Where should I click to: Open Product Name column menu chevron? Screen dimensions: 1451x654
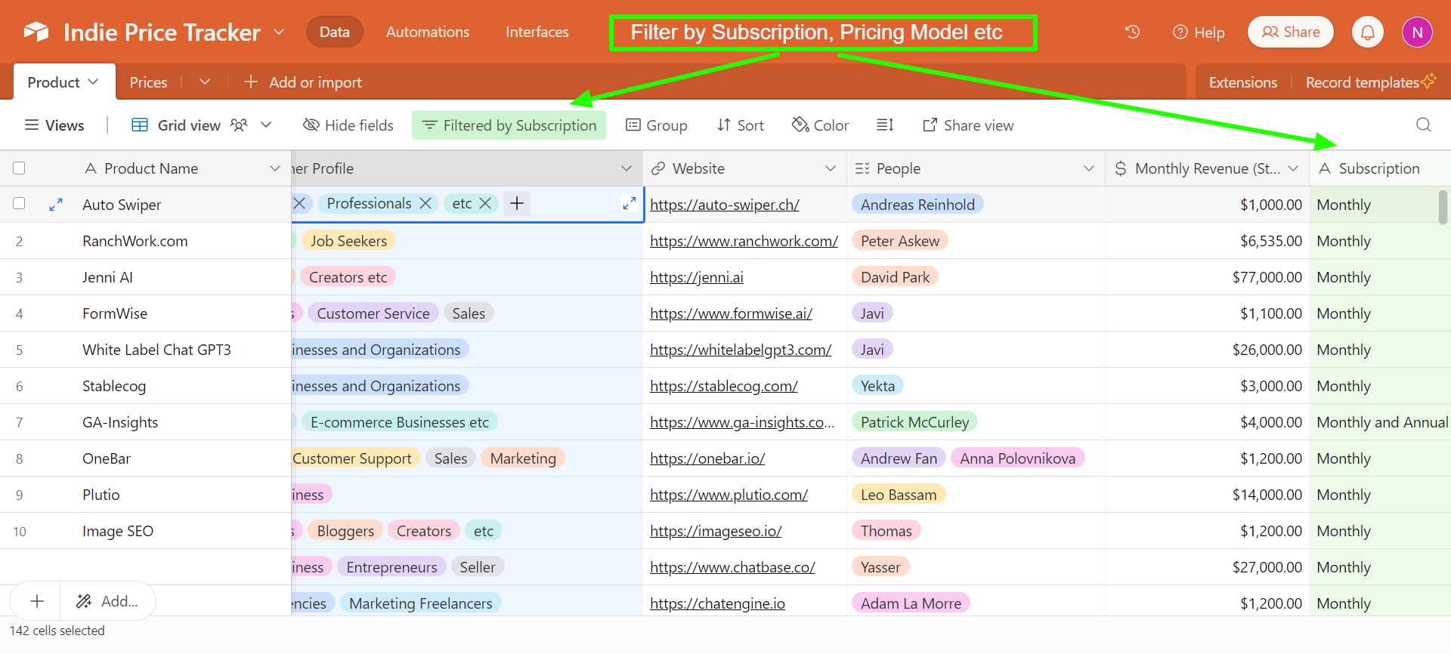click(275, 168)
